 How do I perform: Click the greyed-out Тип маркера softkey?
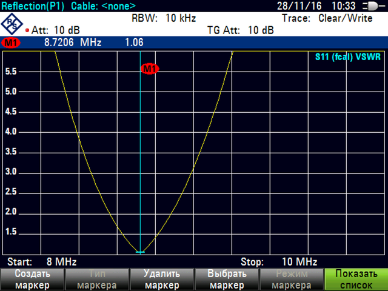pos(97,279)
